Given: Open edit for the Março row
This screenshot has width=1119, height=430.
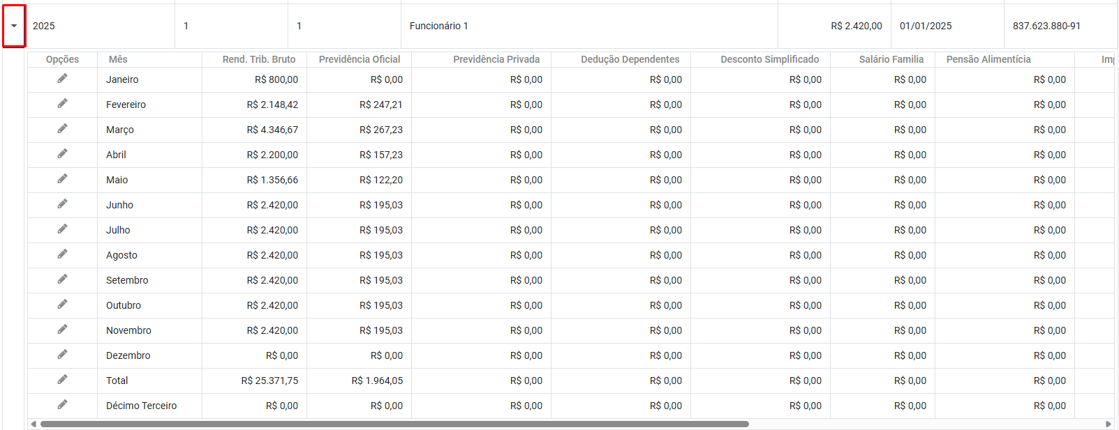Looking at the screenshot, I should 62,129.
